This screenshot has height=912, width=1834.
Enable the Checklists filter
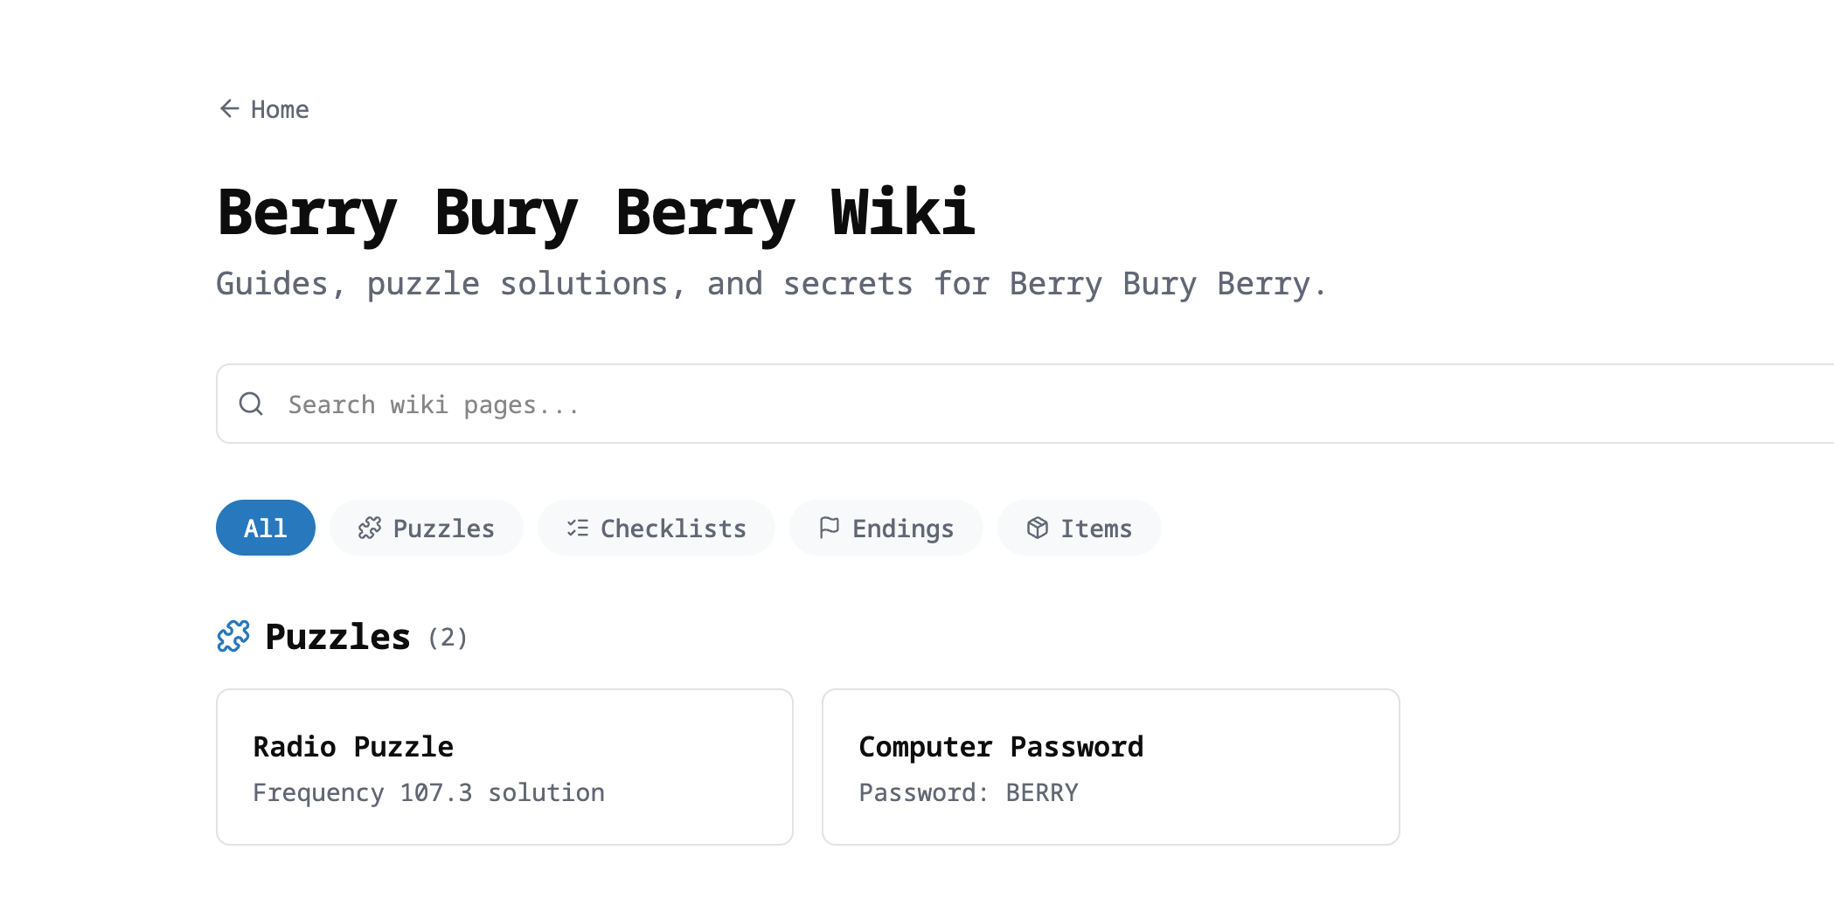656,528
